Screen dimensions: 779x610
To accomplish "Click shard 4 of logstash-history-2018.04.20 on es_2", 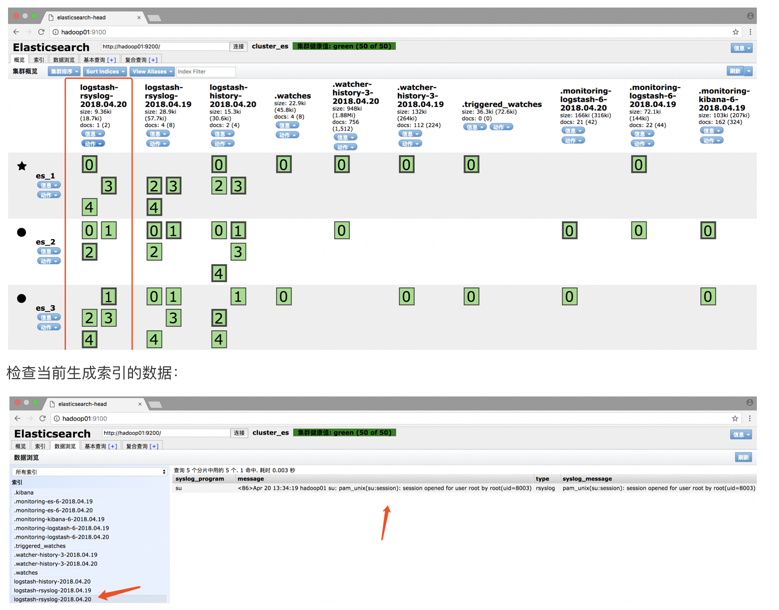I will click(219, 273).
